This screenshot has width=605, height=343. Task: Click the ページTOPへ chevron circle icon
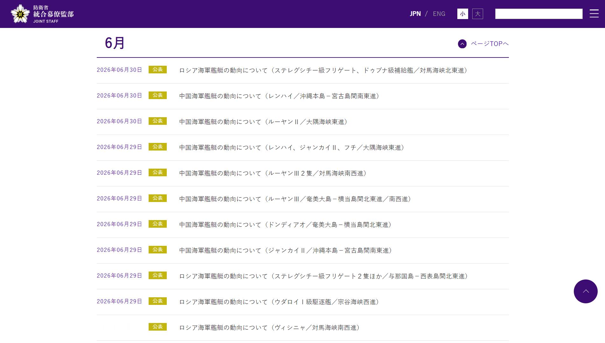tap(462, 44)
